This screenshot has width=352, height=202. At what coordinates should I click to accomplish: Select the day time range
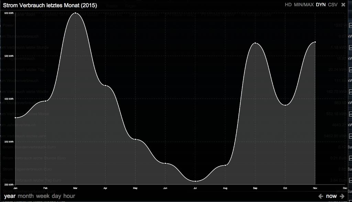57,196
